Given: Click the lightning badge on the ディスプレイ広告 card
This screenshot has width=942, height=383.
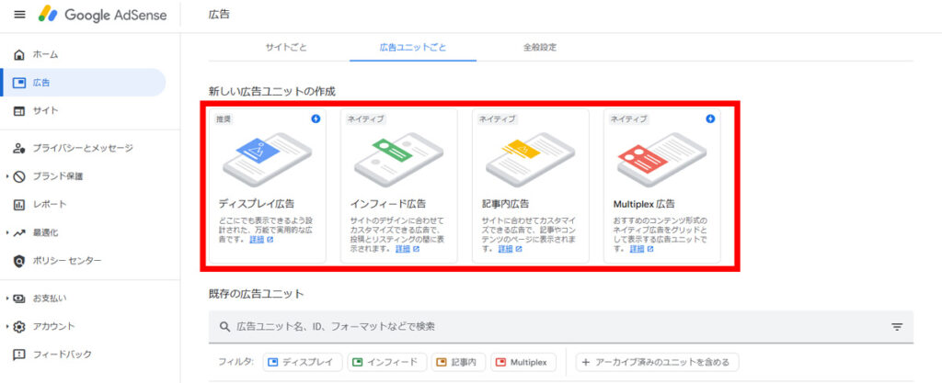Looking at the screenshot, I should pos(316,118).
